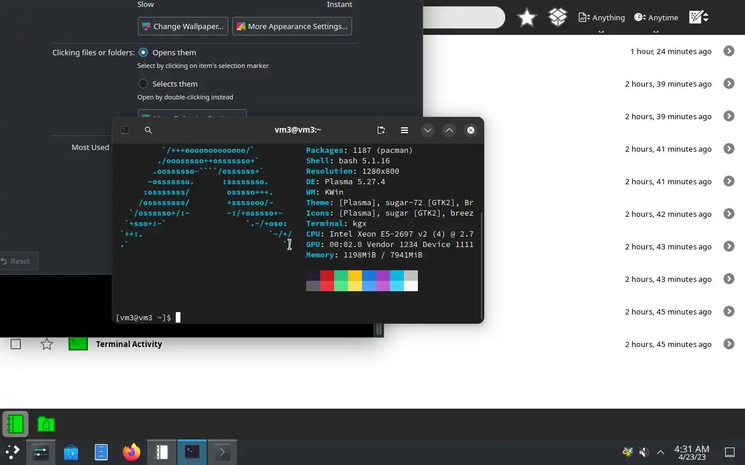Screen dimensions: 745x465
Task: Select the green documents folder icon
Action: (46, 424)
